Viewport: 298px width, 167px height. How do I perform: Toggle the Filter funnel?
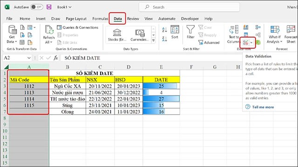click(x=190, y=32)
